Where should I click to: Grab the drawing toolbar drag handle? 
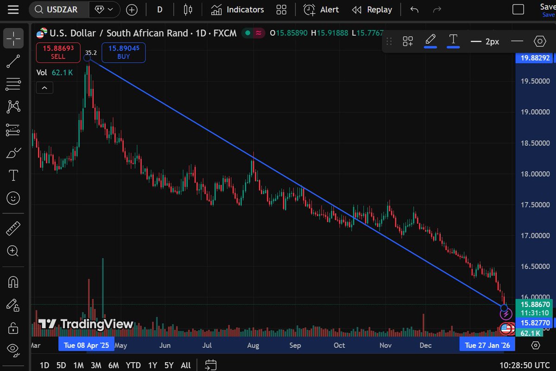tap(389, 41)
